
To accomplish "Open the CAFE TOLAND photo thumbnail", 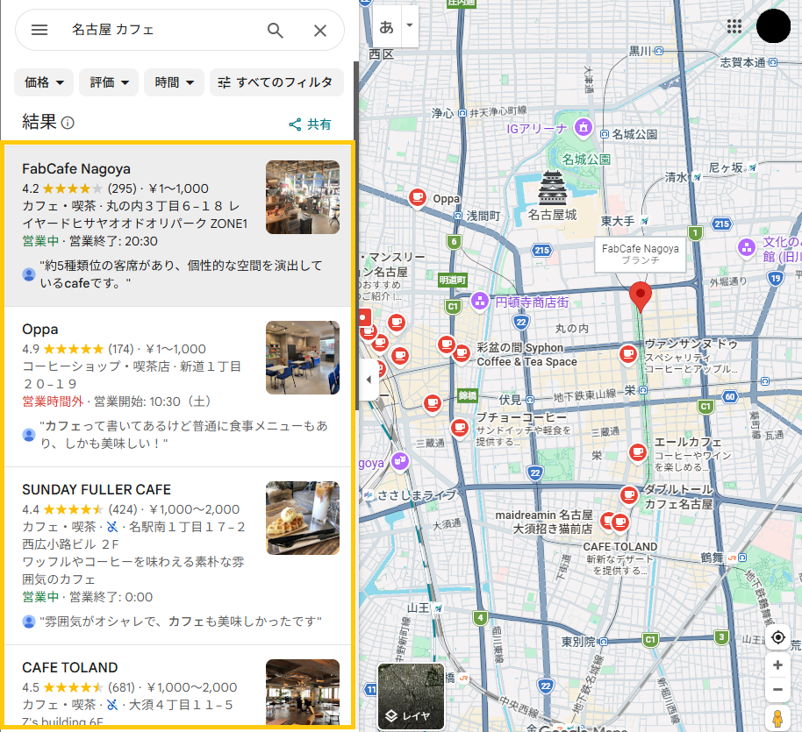I will [303, 693].
